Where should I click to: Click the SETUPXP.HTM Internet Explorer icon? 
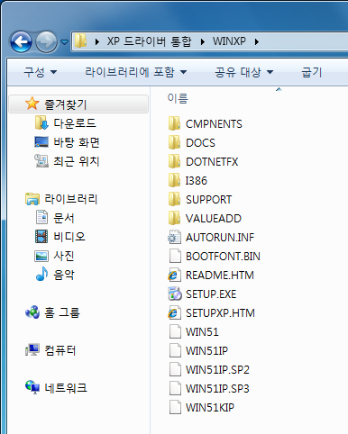click(x=174, y=312)
